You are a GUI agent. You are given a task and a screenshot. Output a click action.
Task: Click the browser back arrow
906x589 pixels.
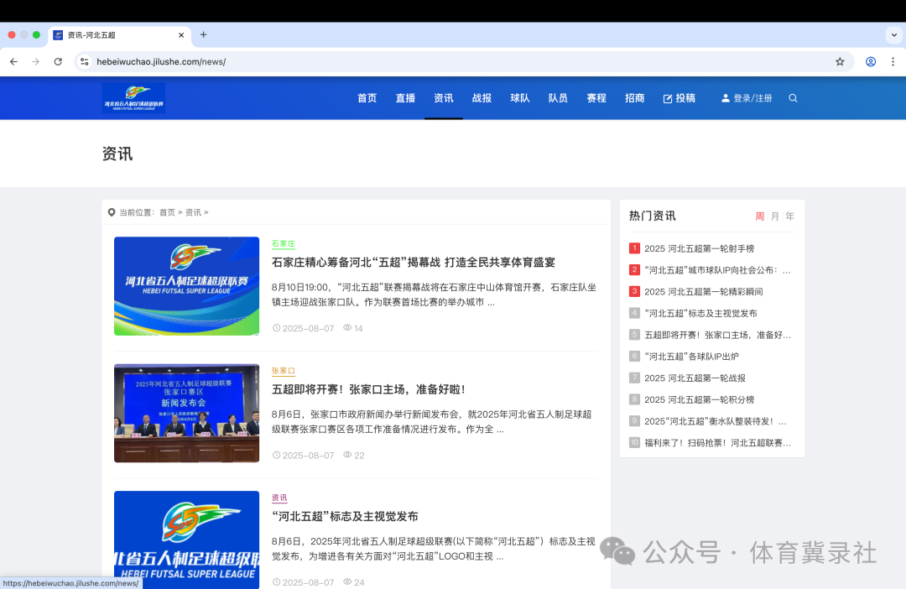pyautogui.click(x=14, y=62)
